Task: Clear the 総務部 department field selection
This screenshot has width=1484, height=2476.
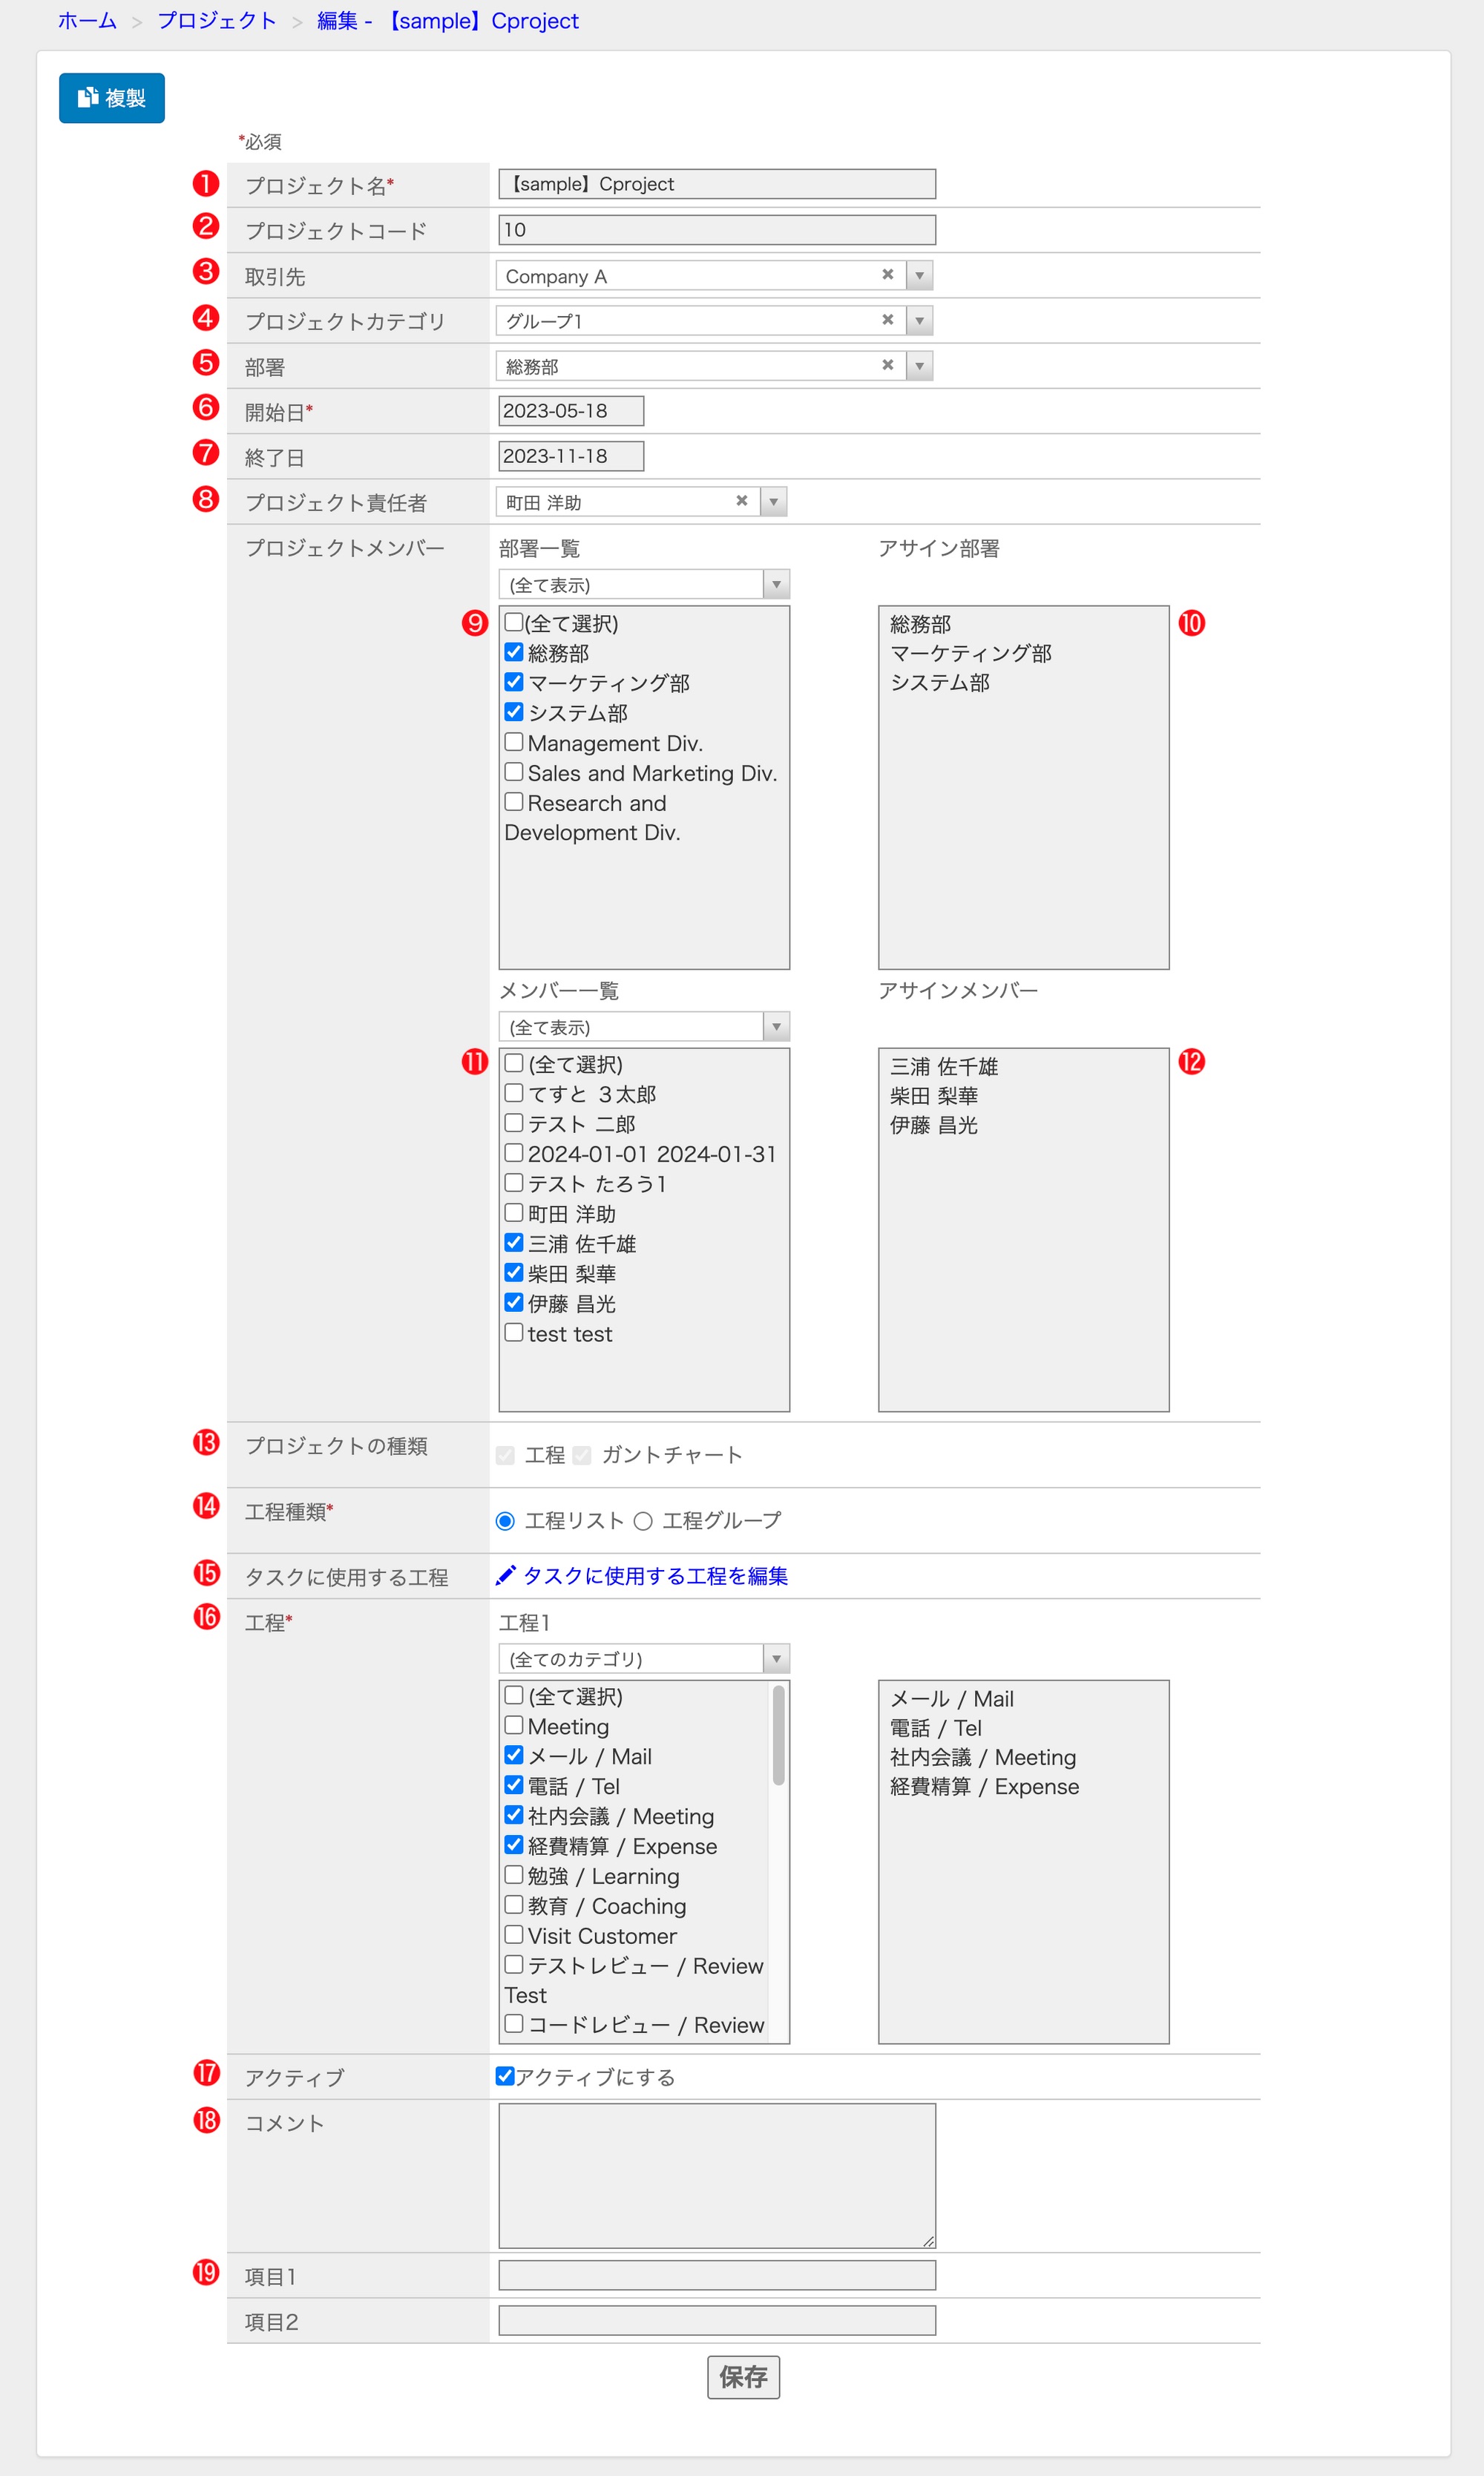Action: (x=887, y=365)
